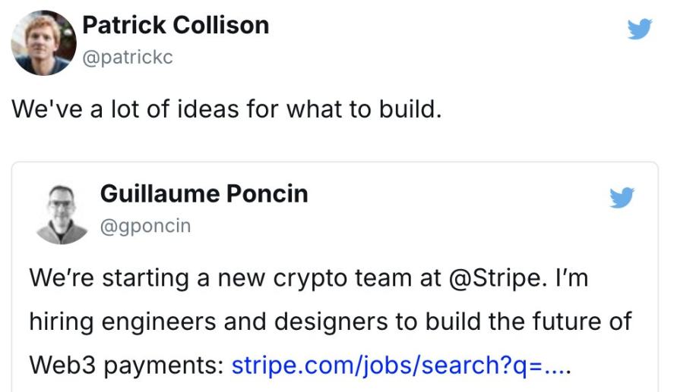674x392 pixels.
Task: Click the Twitter bird icon beside Patrick Collison
Action: pos(640,30)
